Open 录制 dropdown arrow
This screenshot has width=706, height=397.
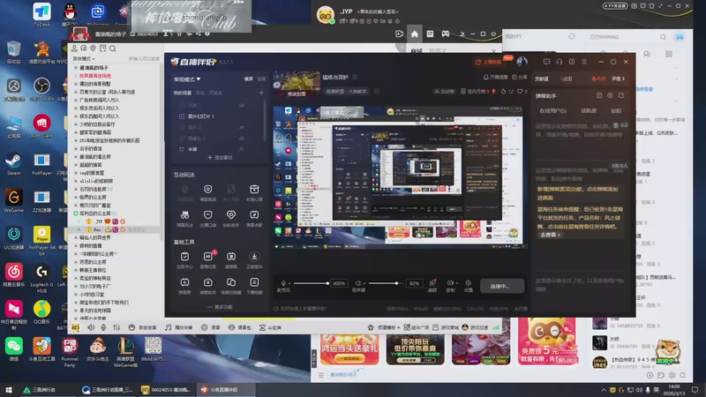pyautogui.click(x=456, y=283)
